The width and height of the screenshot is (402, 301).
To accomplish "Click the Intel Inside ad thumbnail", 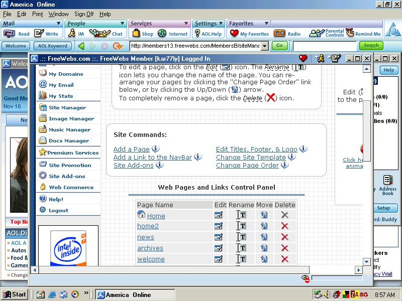I will click(68, 247).
